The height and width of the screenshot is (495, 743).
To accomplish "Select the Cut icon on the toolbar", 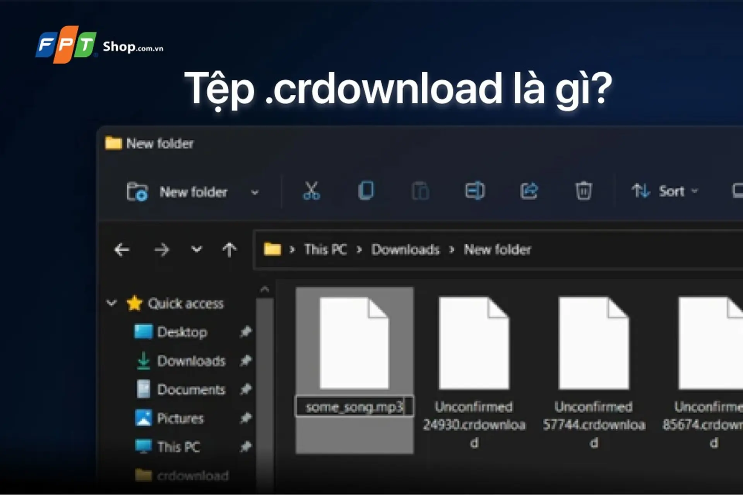I will (x=312, y=191).
